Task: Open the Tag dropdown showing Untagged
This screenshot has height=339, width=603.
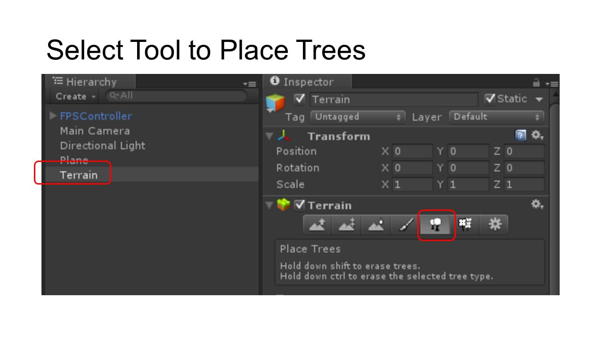Action: (x=358, y=117)
